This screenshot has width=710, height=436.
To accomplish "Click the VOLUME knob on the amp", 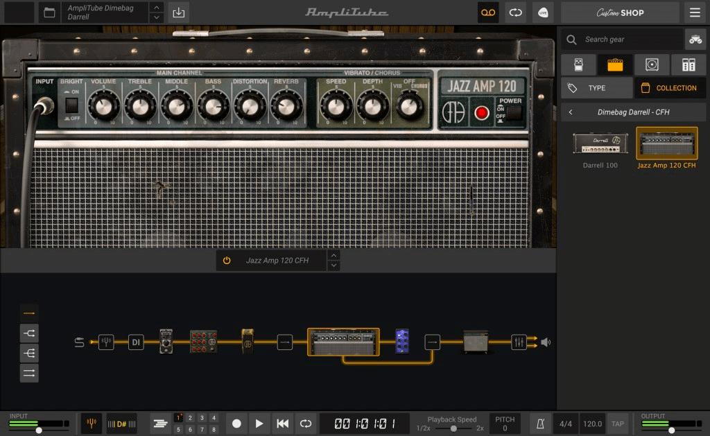I will [x=104, y=106].
